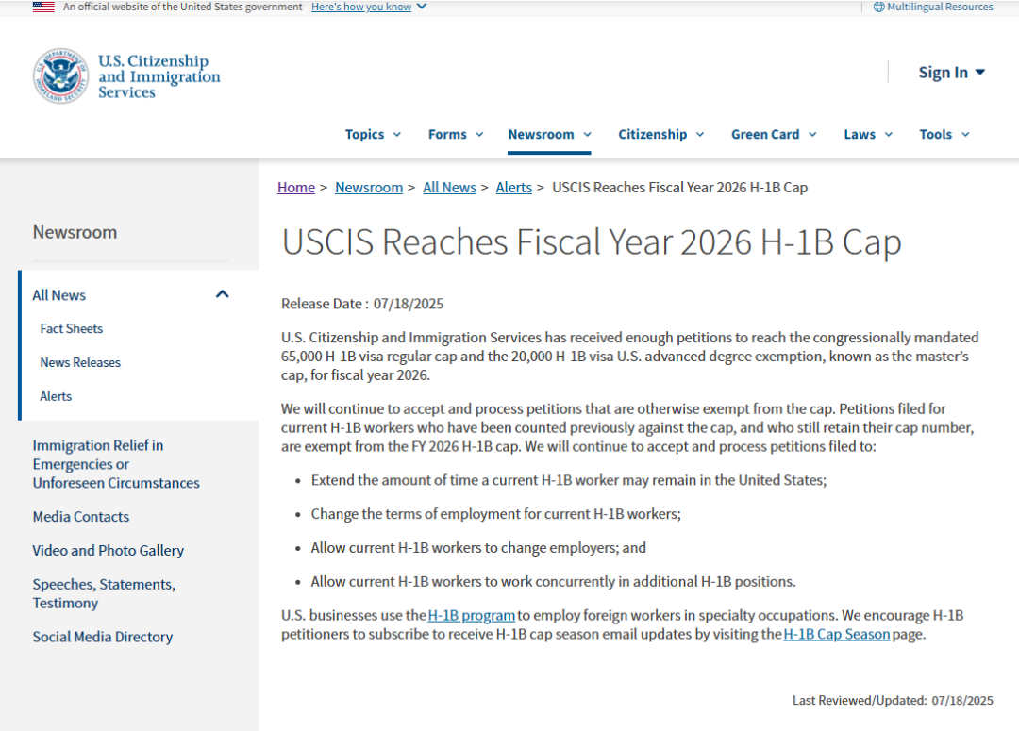Go to Newsroom in breadcrumb
Viewport: 1019px width, 731px height.
[x=369, y=187]
